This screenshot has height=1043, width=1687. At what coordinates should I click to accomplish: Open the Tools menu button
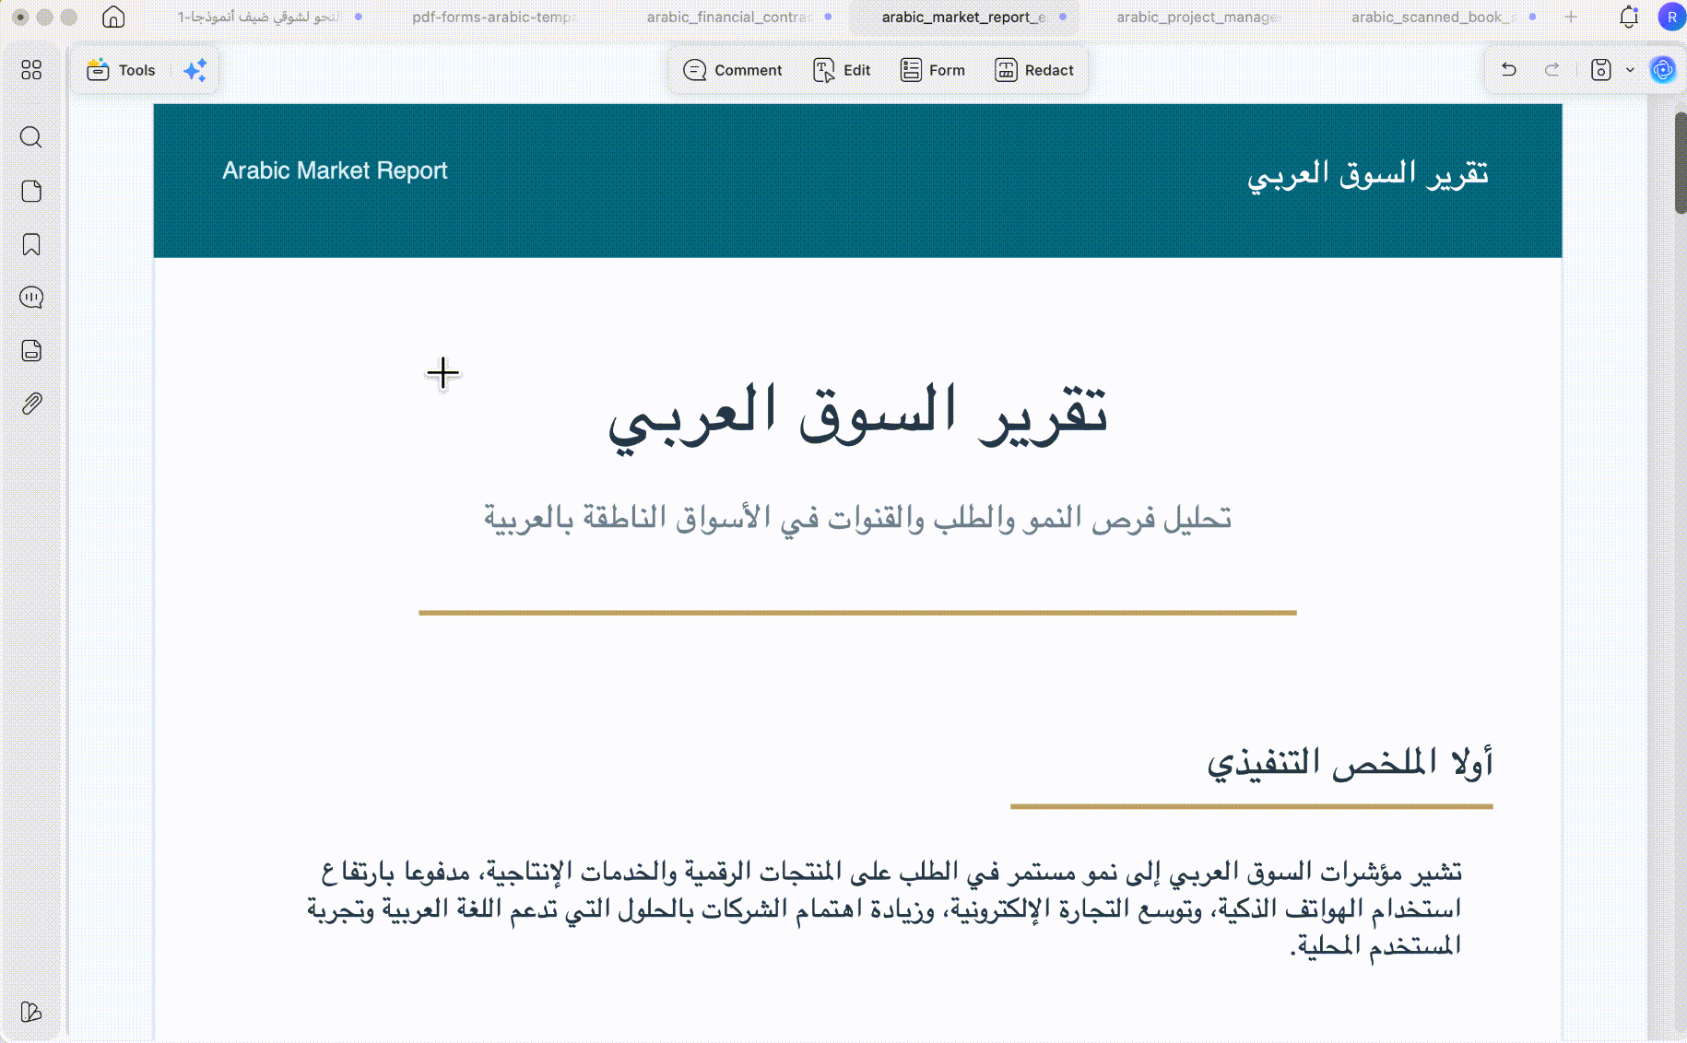coord(121,70)
